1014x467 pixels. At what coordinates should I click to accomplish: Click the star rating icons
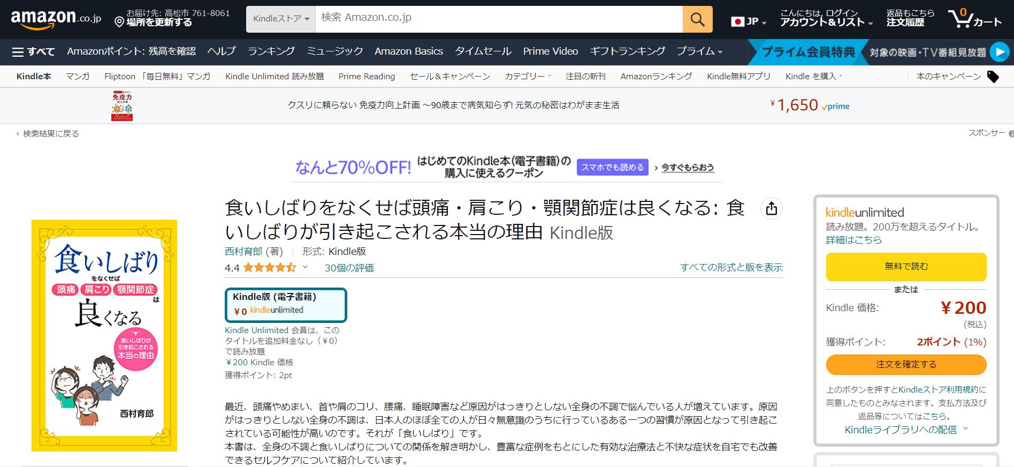point(269,267)
